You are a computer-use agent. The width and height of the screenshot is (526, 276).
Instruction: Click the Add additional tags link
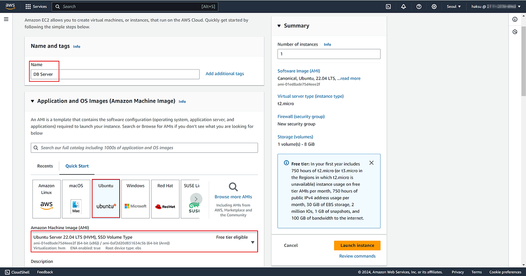pos(225,74)
